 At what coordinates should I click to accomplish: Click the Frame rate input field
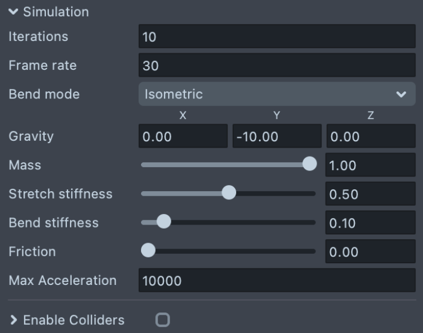[277, 66]
